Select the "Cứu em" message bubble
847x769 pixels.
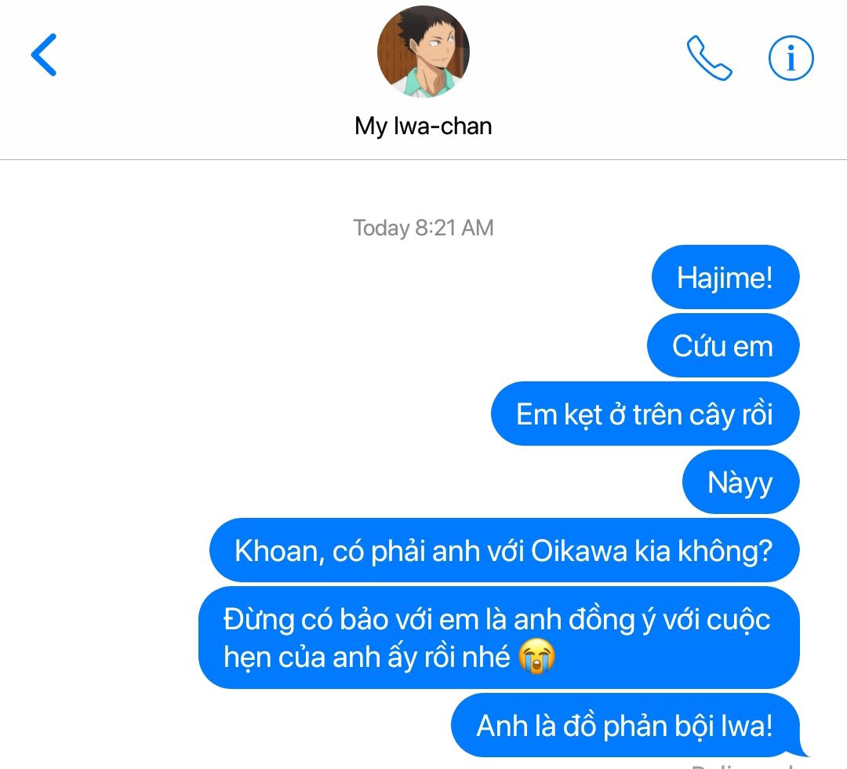(x=723, y=345)
